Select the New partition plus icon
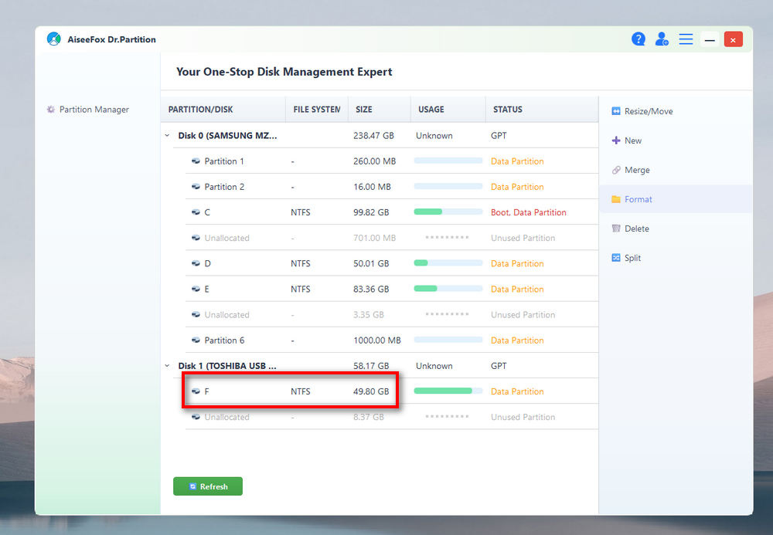This screenshot has height=535, width=773. [x=616, y=141]
